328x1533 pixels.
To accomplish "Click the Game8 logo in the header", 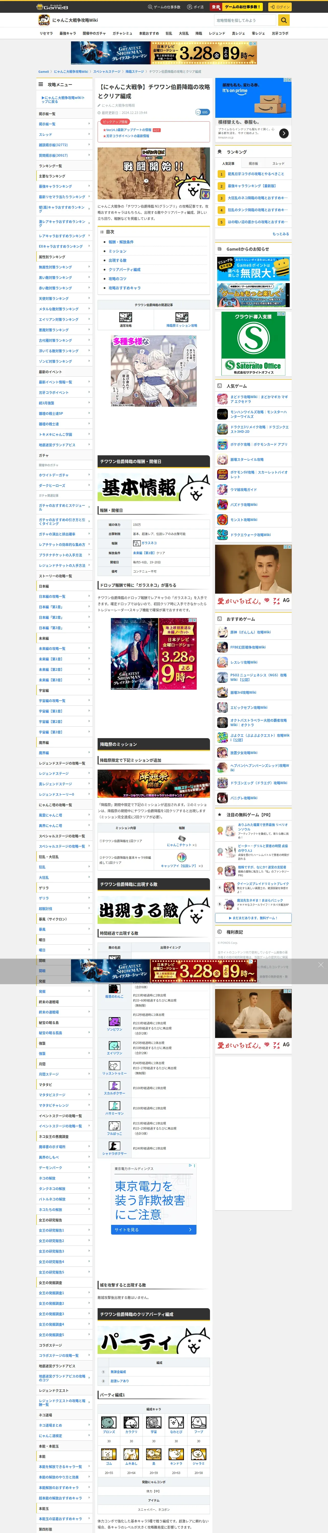I will [52, 7].
